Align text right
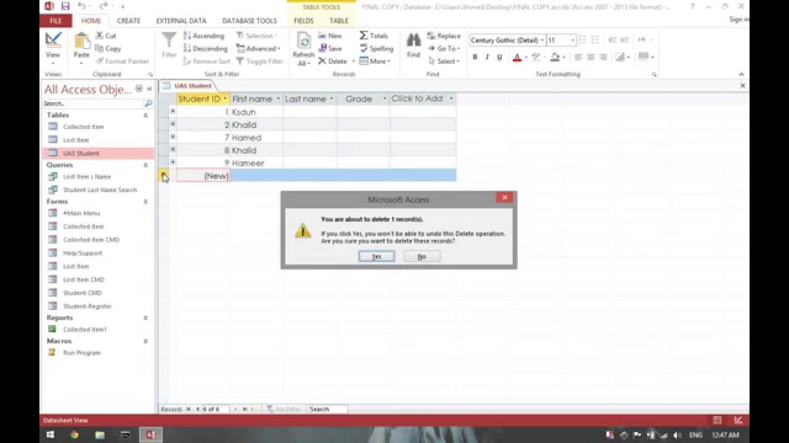 tap(603, 57)
